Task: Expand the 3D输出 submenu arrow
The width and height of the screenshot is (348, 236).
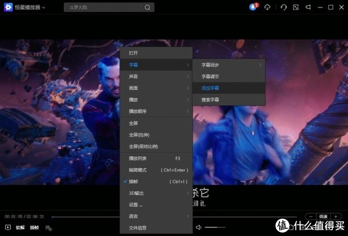Action: coord(188,193)
